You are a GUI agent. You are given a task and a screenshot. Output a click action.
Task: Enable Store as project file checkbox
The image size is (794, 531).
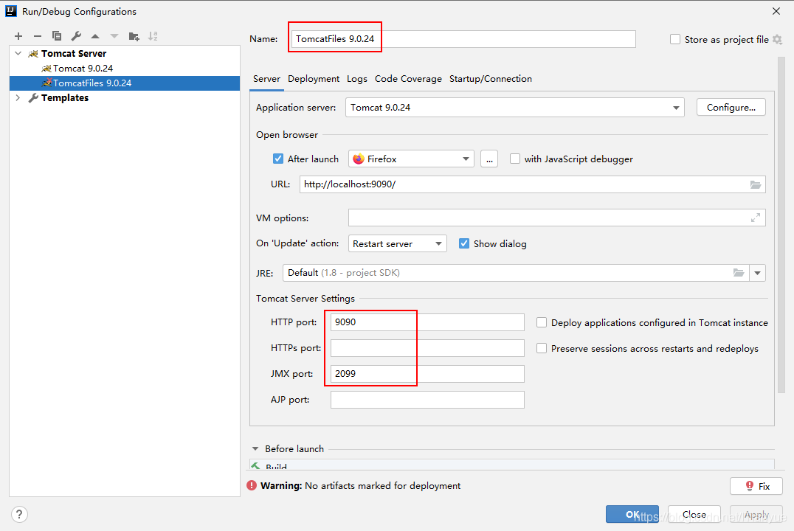[675, 40]
